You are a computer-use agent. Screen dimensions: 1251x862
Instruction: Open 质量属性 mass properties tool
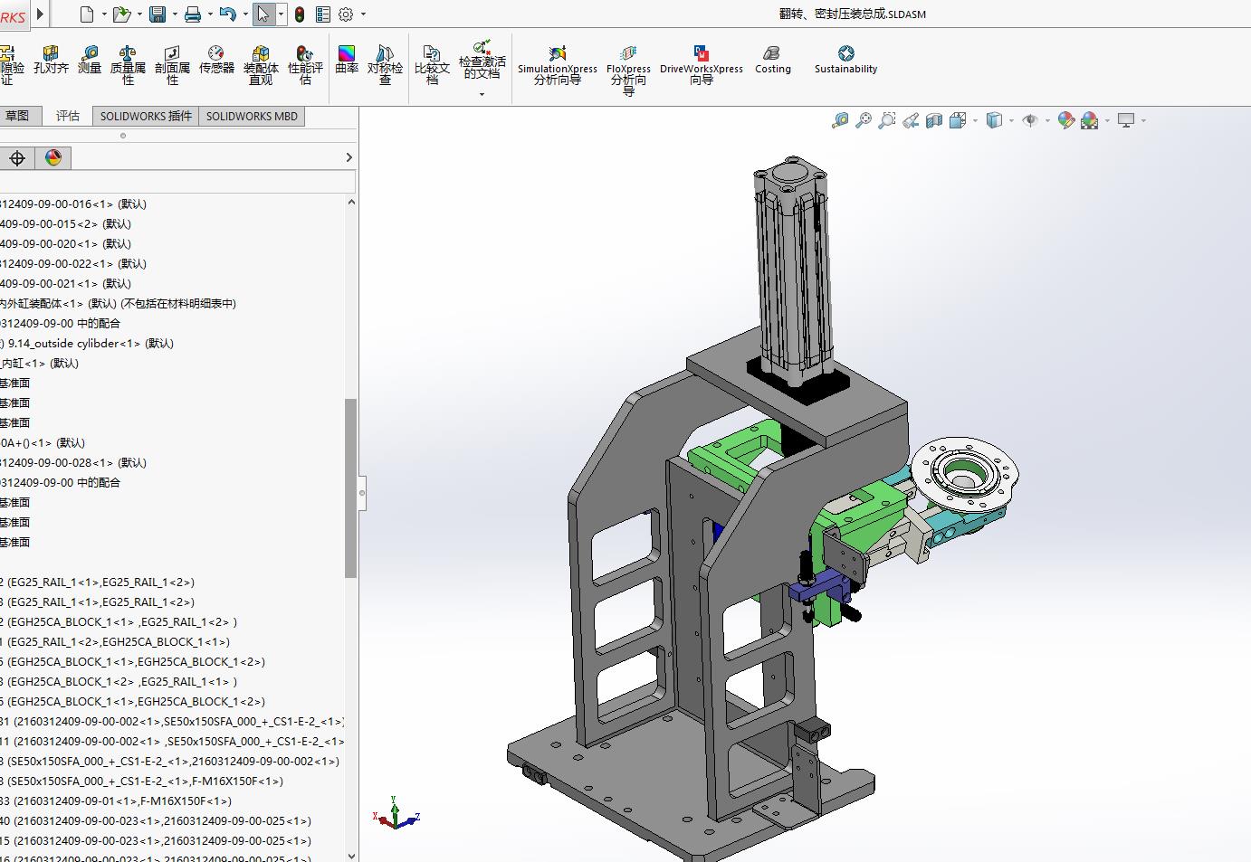click(128, 66)
